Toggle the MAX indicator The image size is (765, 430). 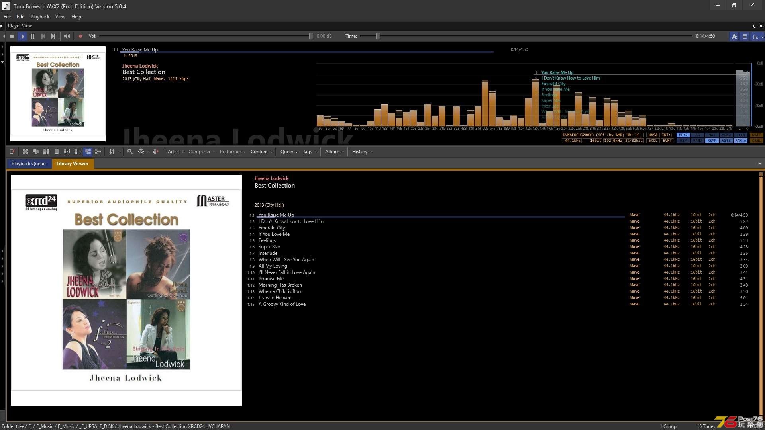(x=712, y=135)
